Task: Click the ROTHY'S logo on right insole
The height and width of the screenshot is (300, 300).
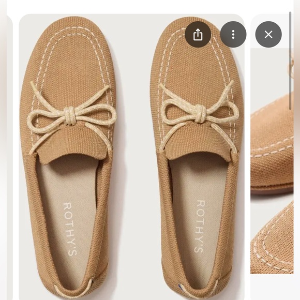Action: (x=200, y=227)
